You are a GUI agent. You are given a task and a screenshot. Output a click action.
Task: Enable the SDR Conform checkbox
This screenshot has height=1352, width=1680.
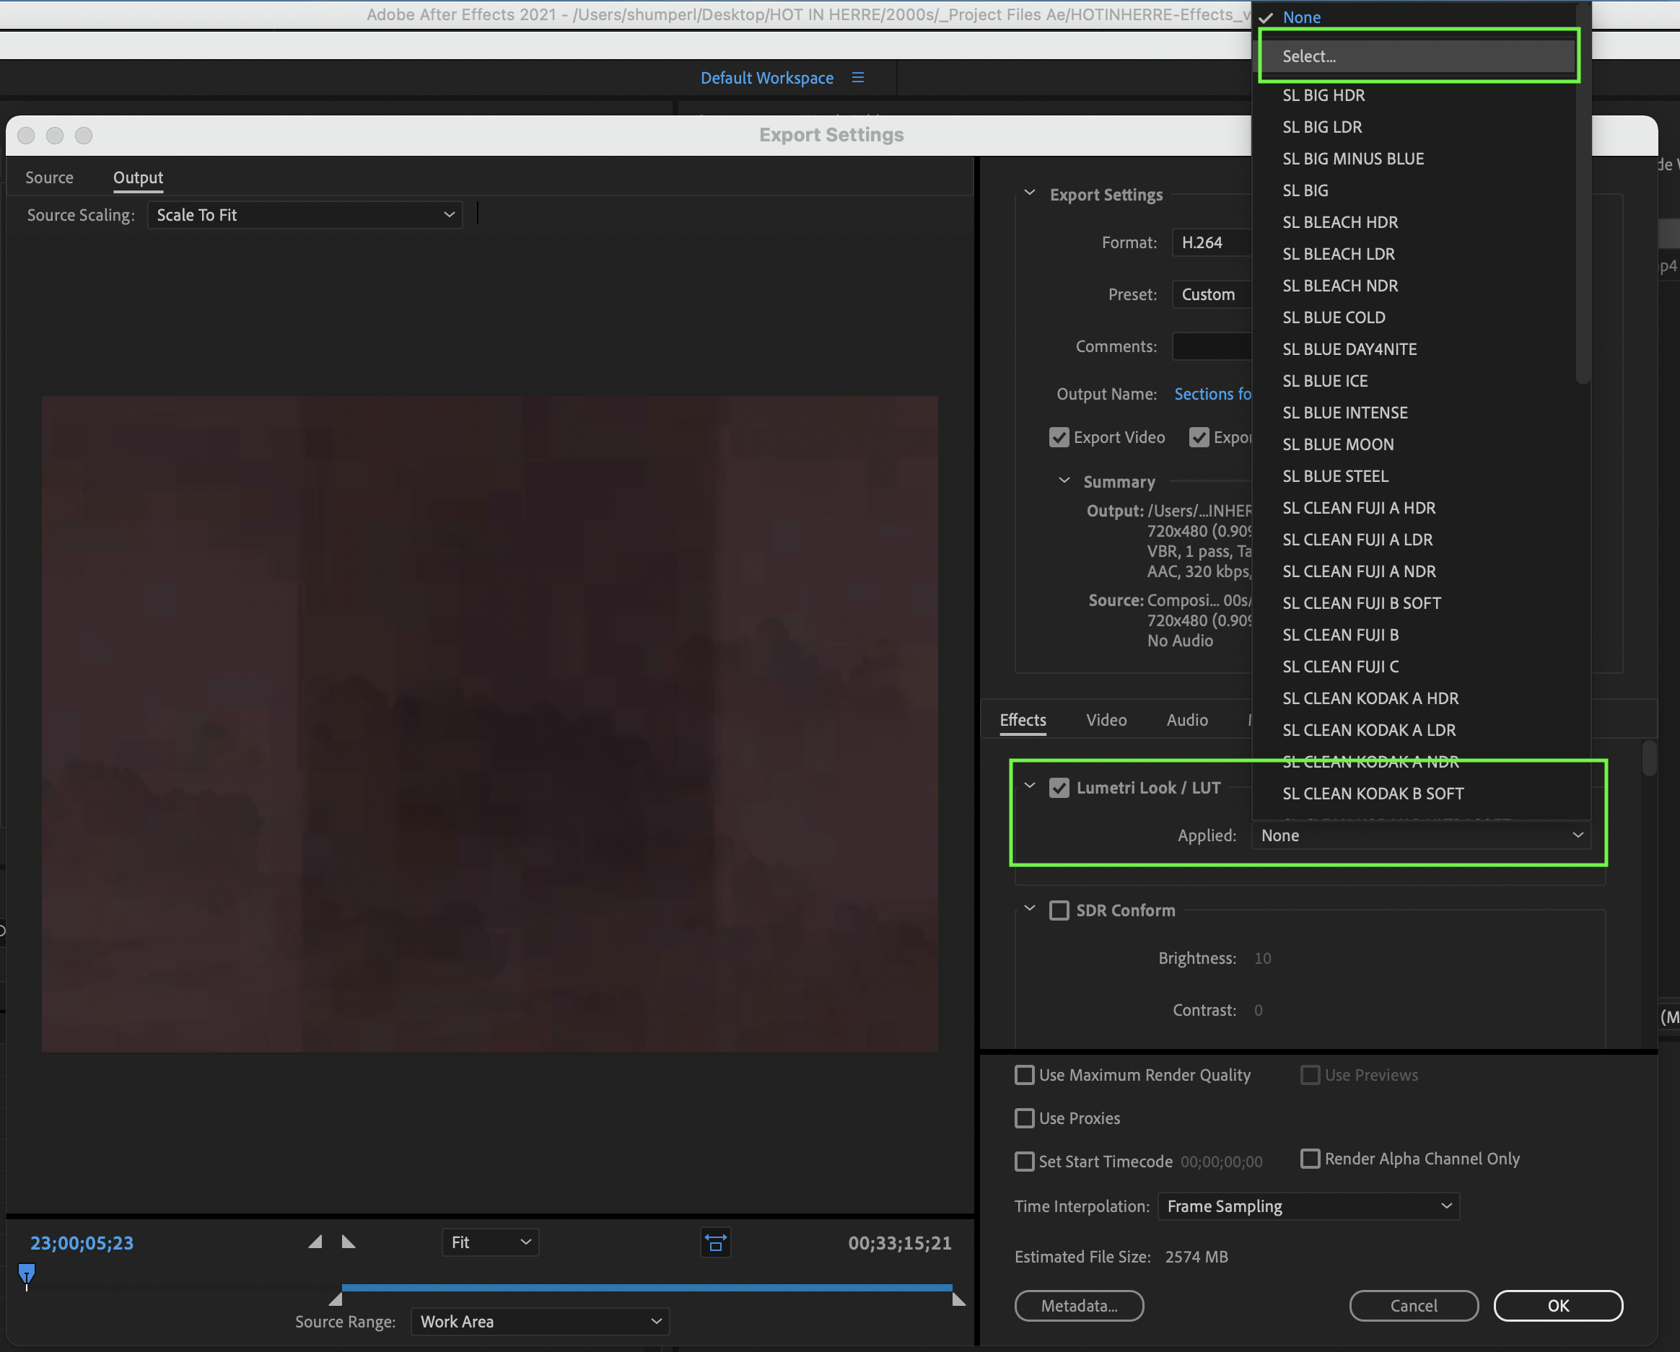coord(1059,910)
